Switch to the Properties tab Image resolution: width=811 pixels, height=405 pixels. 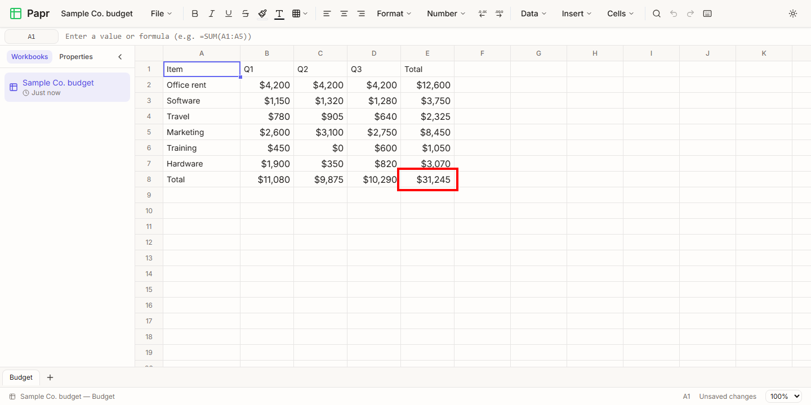click(76, 57)
